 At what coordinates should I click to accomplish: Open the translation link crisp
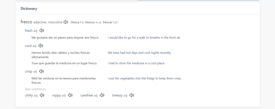(x=28, y=72)
